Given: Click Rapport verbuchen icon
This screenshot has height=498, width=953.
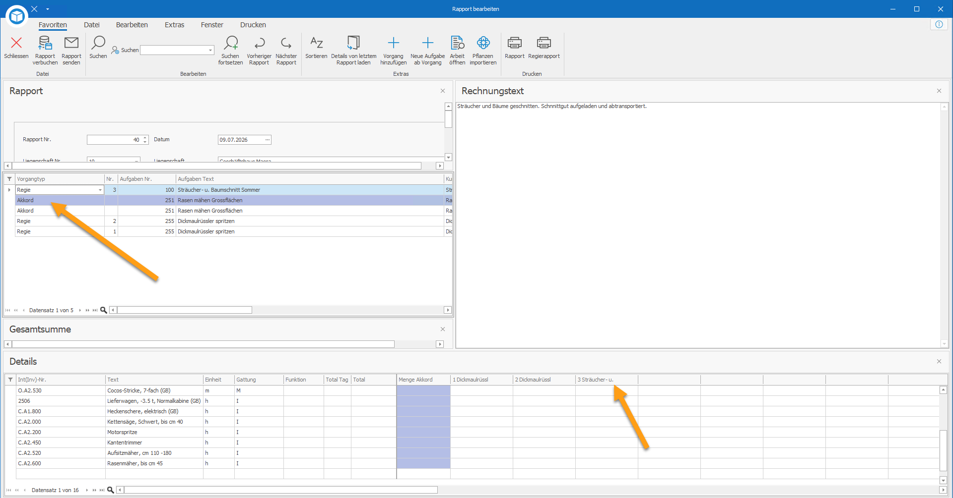Looking at the screenshot, I should tap(45, 43).
